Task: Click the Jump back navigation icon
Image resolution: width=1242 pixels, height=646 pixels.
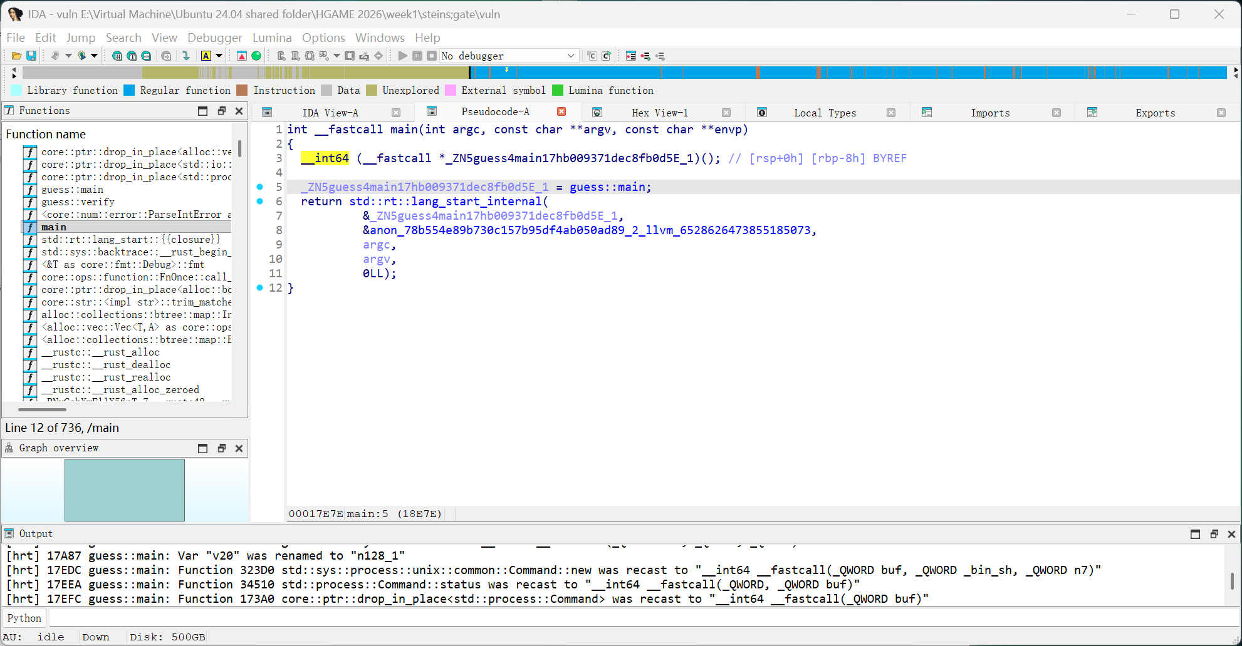Action: pos(55,56)
